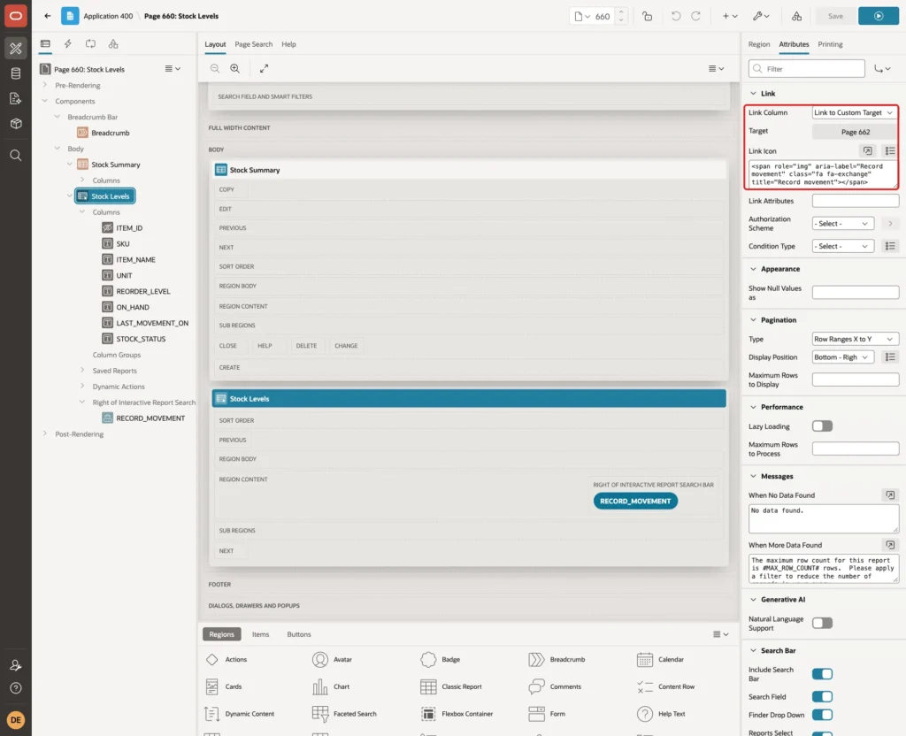Switch to Page Shared Components tab icon
This screenshot has width=906, height=736.
pos(113,44)
